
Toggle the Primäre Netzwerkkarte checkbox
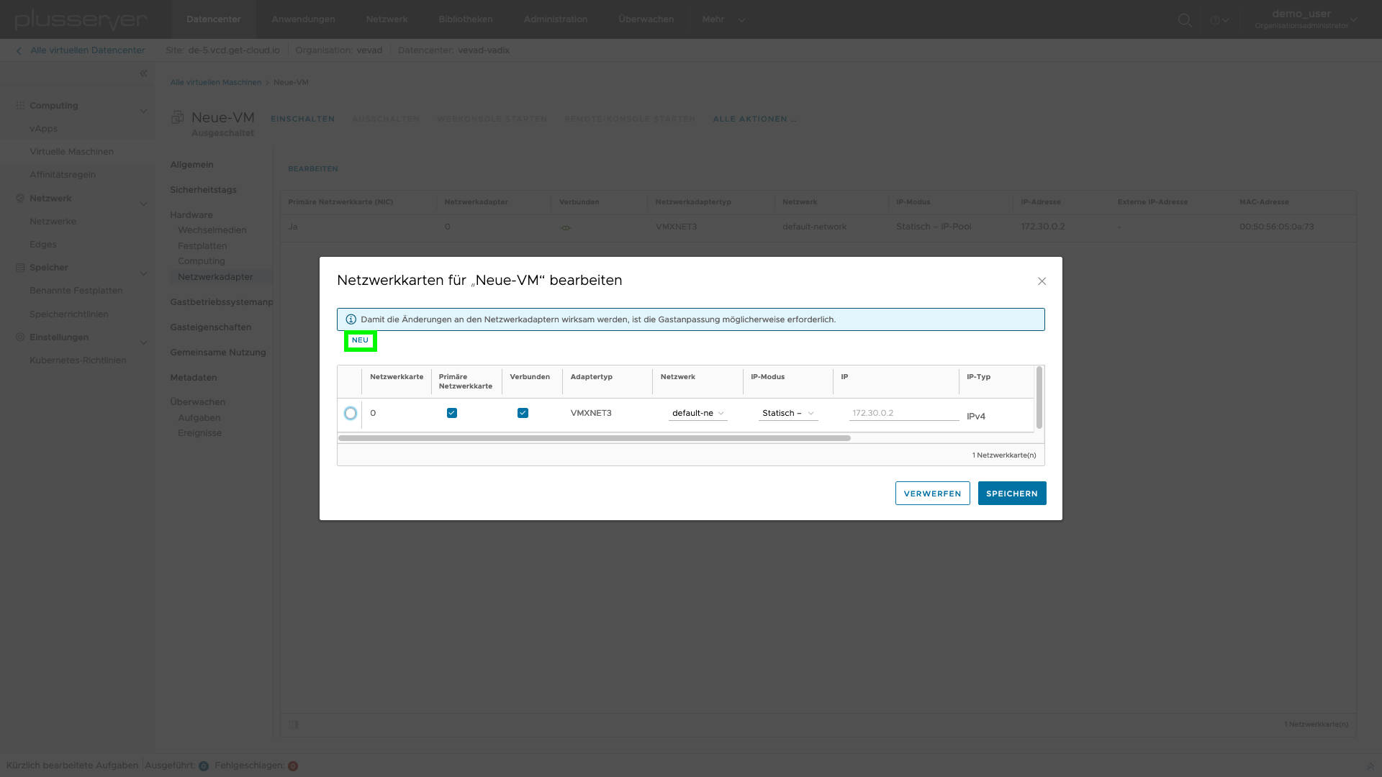pos(452,413)
